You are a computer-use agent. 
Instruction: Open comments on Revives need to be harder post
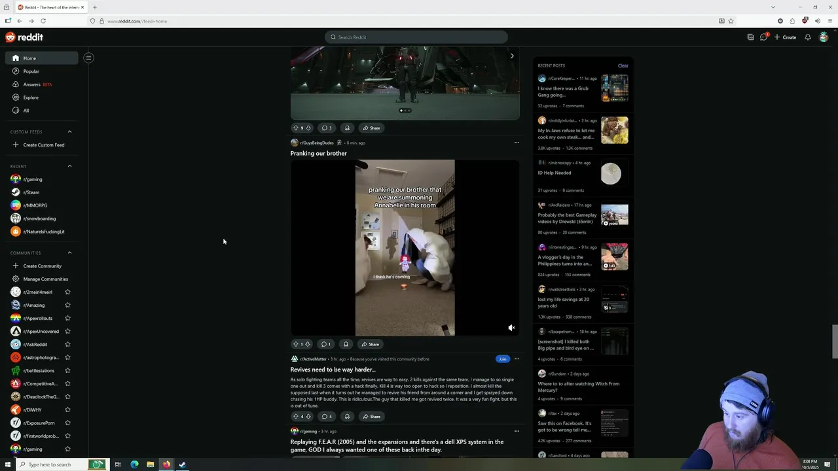[x=327, y=416]
